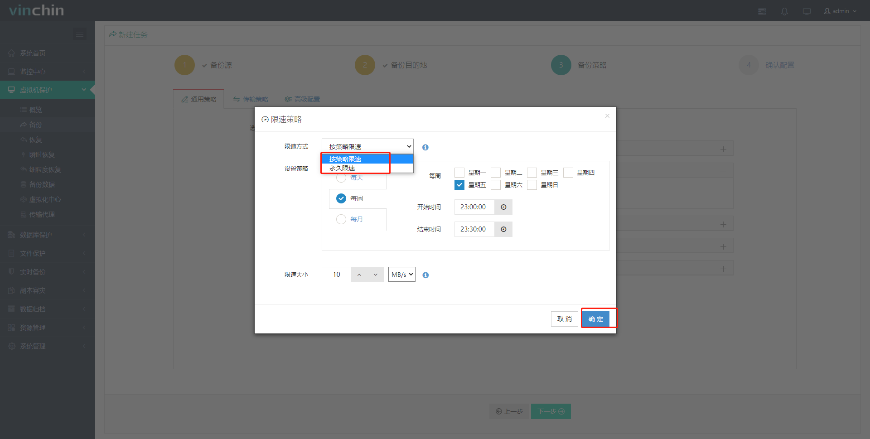Click the vinchin logo
The height and width of the screenshot is (439, 870).
(36, 10)
